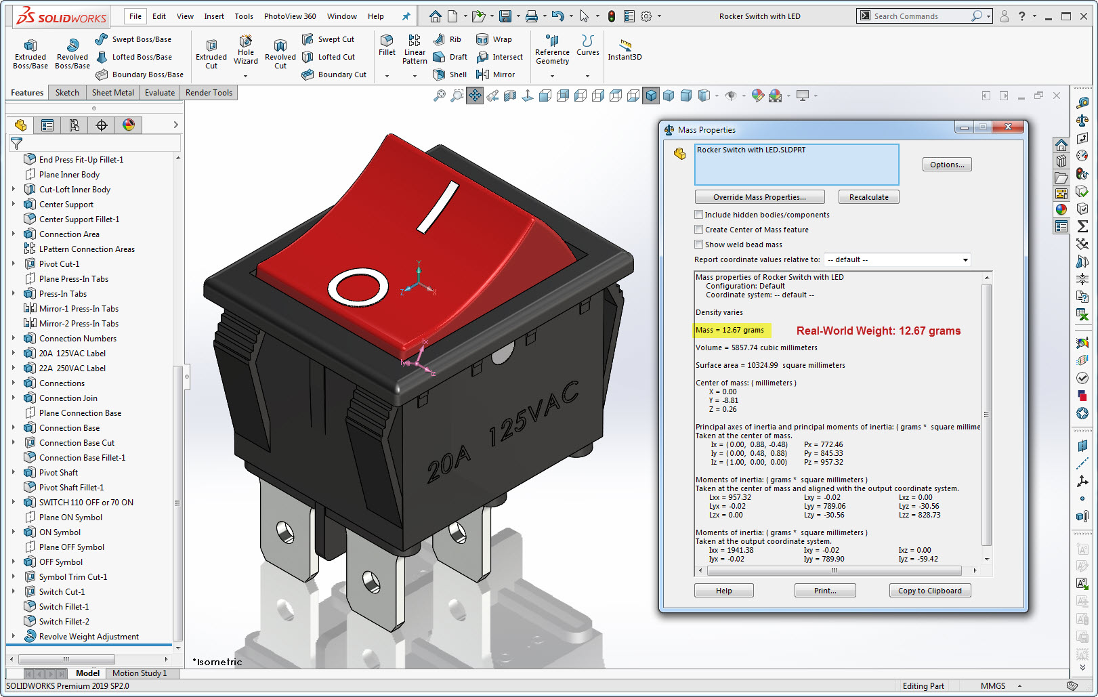Open the Insert menu
1098x697 pixels.
tap(214, 16)
